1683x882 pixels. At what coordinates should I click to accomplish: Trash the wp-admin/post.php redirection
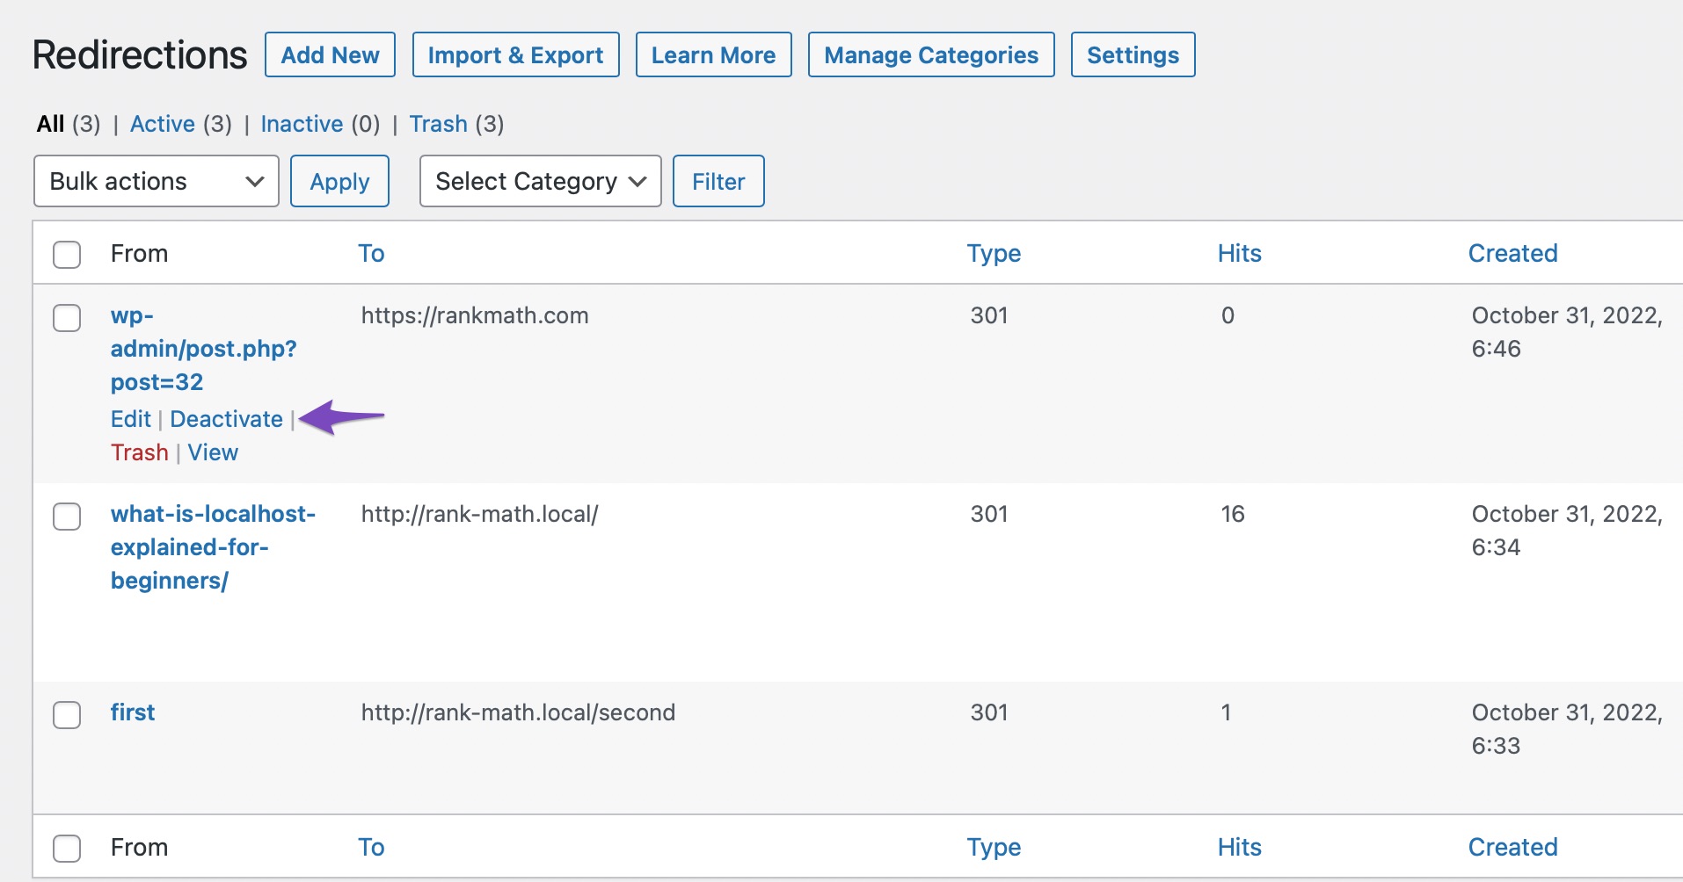(139, 452)
